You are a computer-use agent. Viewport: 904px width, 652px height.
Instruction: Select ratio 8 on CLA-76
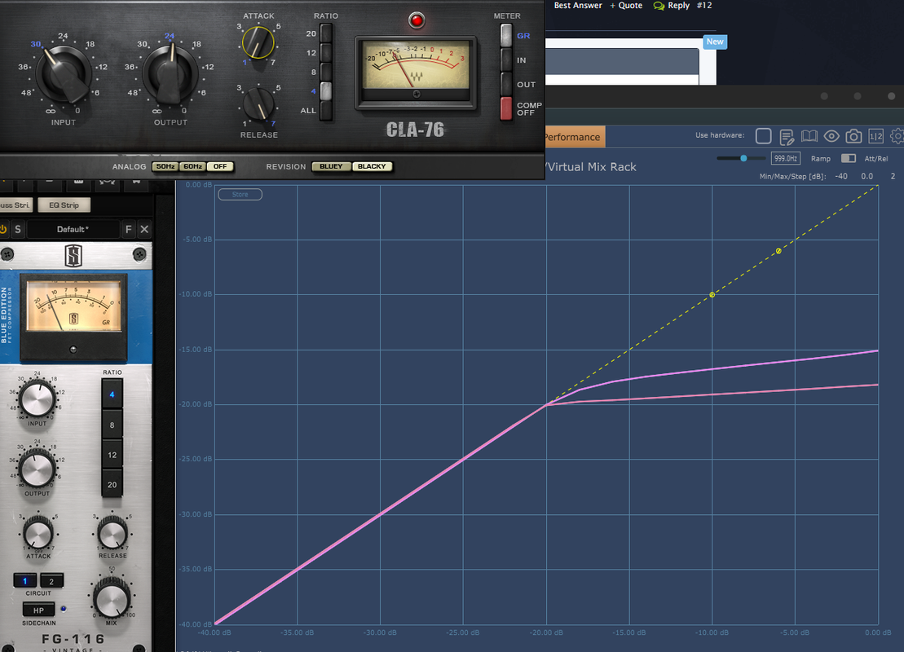(326, 72)
